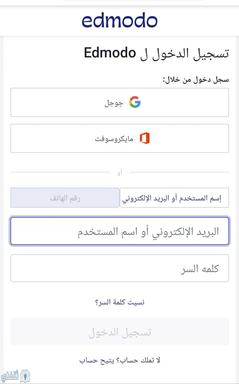
Task: Open the نسيت كلمة السر؟ link
Action: click(119, 302)
